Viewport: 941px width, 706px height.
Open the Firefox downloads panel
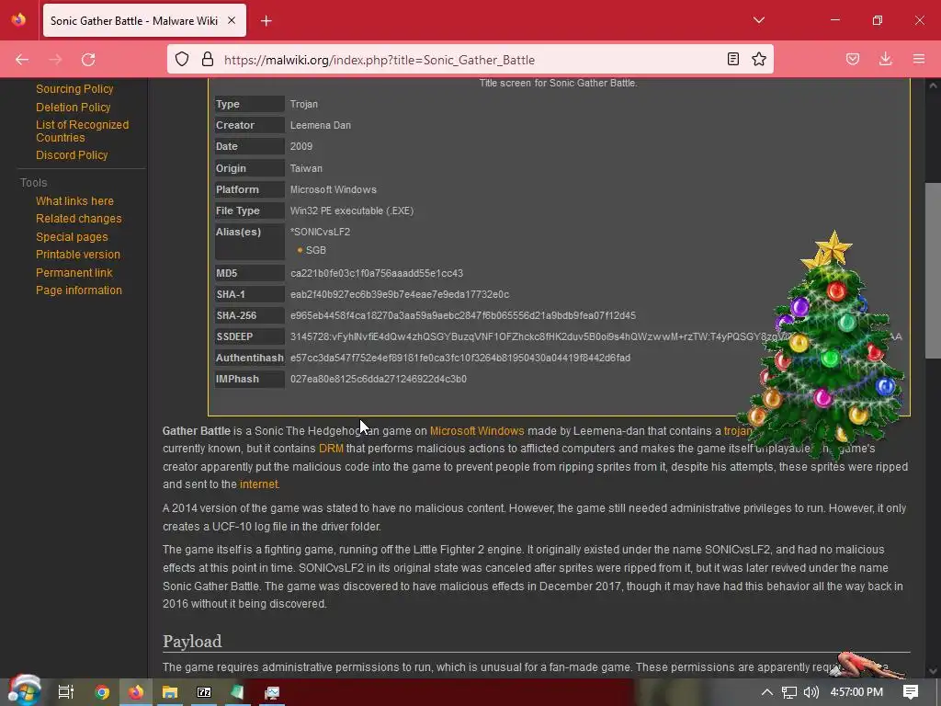coord(885,59)
